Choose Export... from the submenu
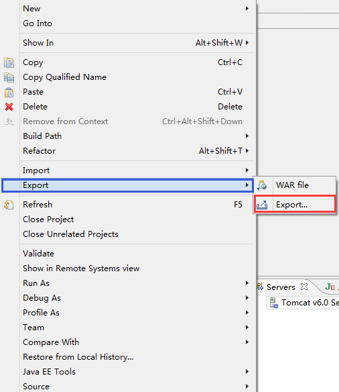This screenshot has width=339, height=392. 295,205
